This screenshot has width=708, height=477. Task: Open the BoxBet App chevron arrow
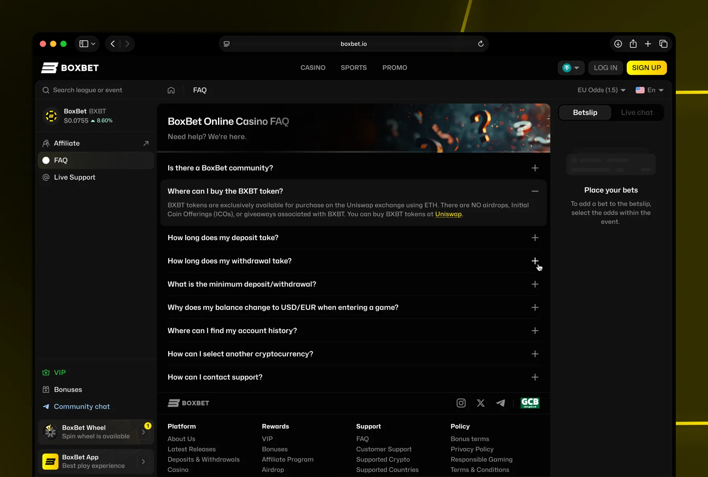tap(143, 462)
